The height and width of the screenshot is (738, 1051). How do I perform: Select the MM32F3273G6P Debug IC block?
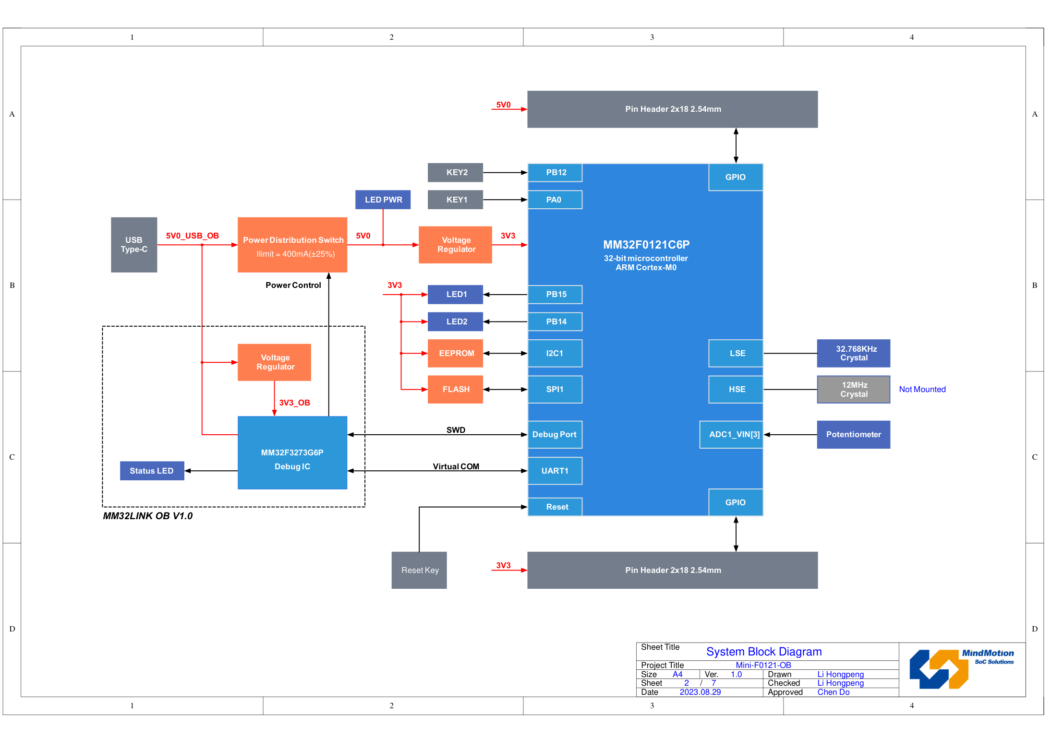[x=292, y=453]
